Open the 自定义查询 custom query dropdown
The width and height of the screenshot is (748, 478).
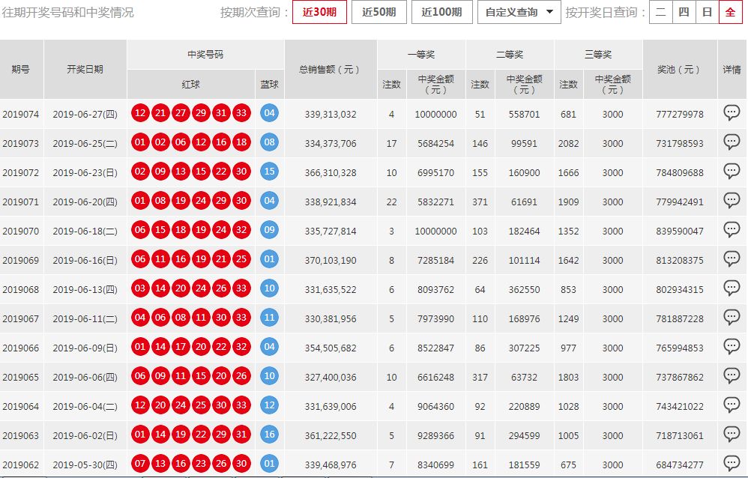519,12
